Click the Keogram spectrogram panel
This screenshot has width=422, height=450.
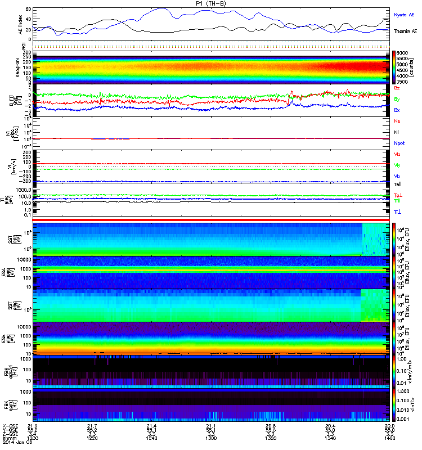click(x=212, y=67)
